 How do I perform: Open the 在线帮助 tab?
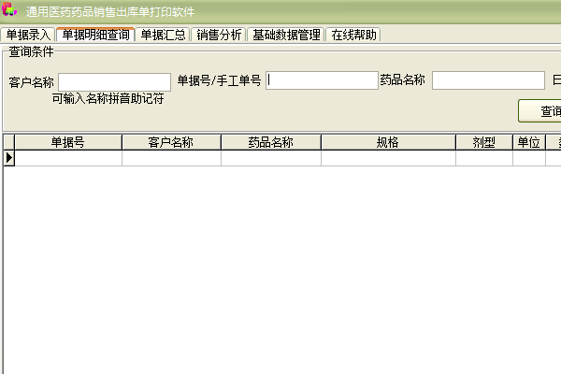click(x=354, y=35)
